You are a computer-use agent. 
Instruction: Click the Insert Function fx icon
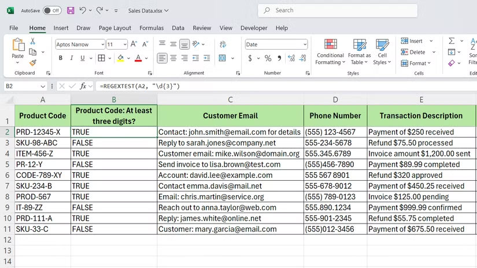point(83,86)
